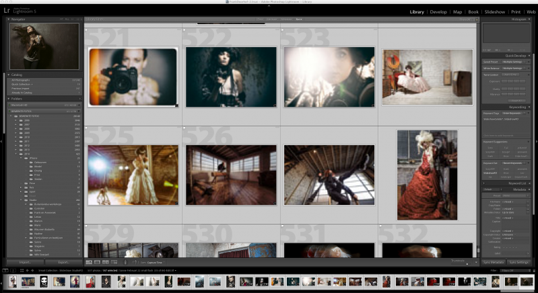Viewport: 538px width, 293px height.
Task: Open toolbar content options arrow
Action: coord(476,262)
